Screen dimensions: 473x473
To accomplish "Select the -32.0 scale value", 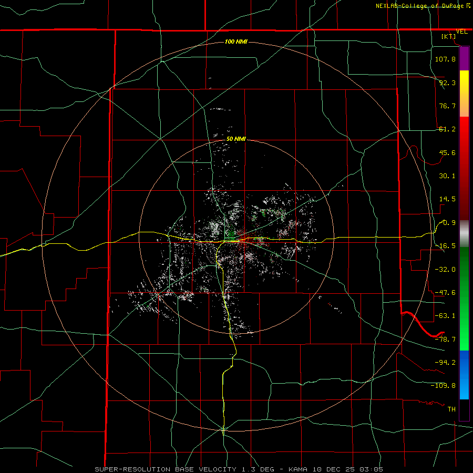I will (445, 269).
